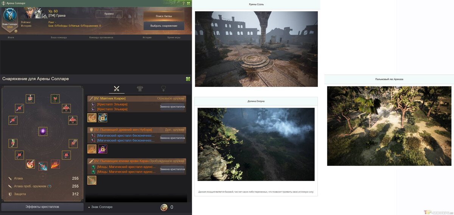The height and width of the screenshot is (215, 454).
Task: Open the help question mark in Арена Солларе title bar
Action: 183,3
